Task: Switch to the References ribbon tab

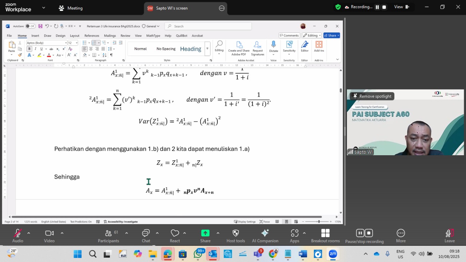Action: 92,36
